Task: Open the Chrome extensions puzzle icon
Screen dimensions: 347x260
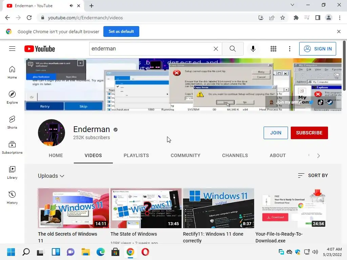Action: click(x=296, y=18)
